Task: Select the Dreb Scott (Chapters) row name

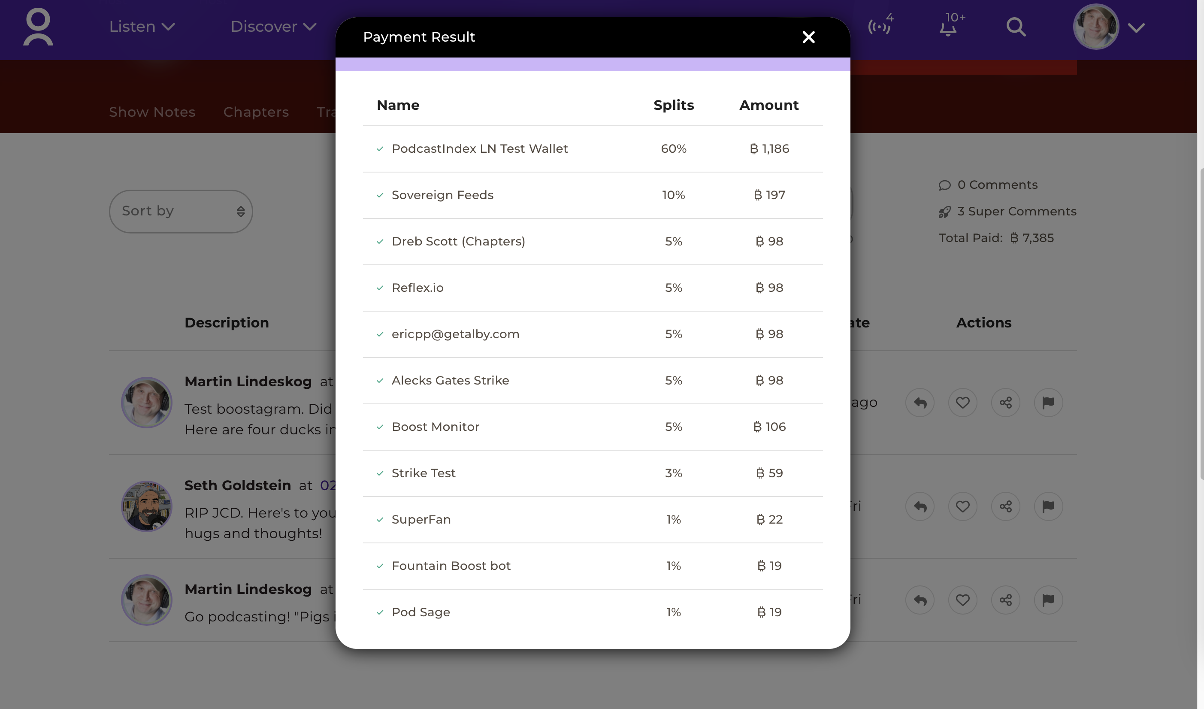Action: click(458, 242)
